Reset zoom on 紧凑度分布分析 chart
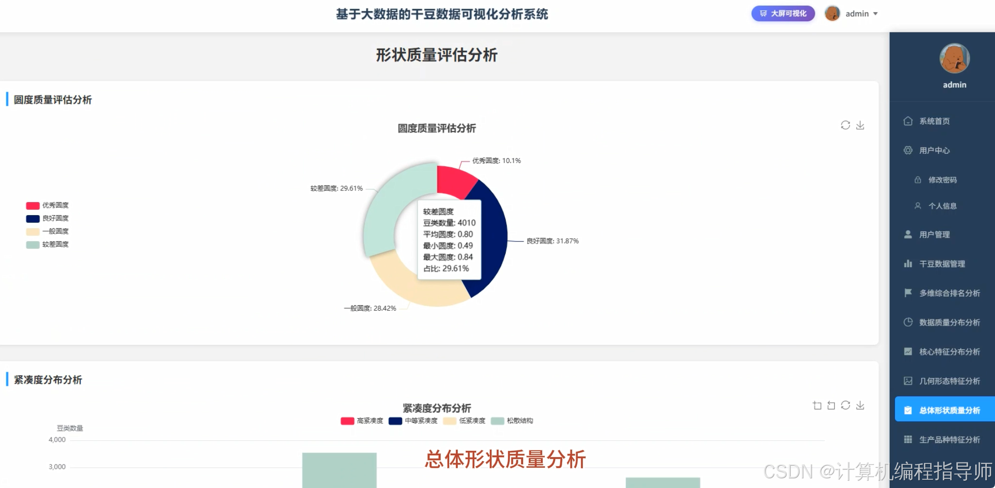Viewport: 995px width, 488px height. pos(831,405)
